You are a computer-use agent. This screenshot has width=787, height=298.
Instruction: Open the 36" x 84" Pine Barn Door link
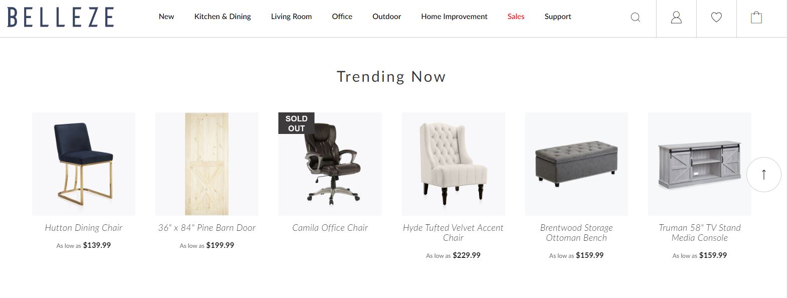point(207,228)
